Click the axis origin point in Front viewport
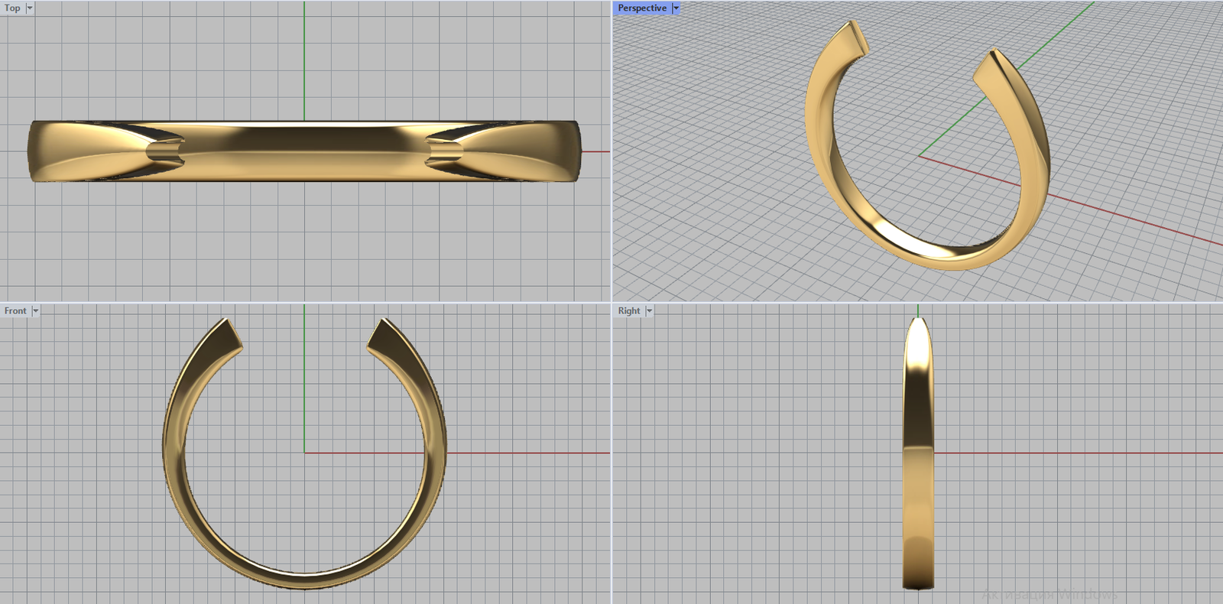Image resolution: width=1223 pixels, height=604 pixels. (x=304, y=453)
